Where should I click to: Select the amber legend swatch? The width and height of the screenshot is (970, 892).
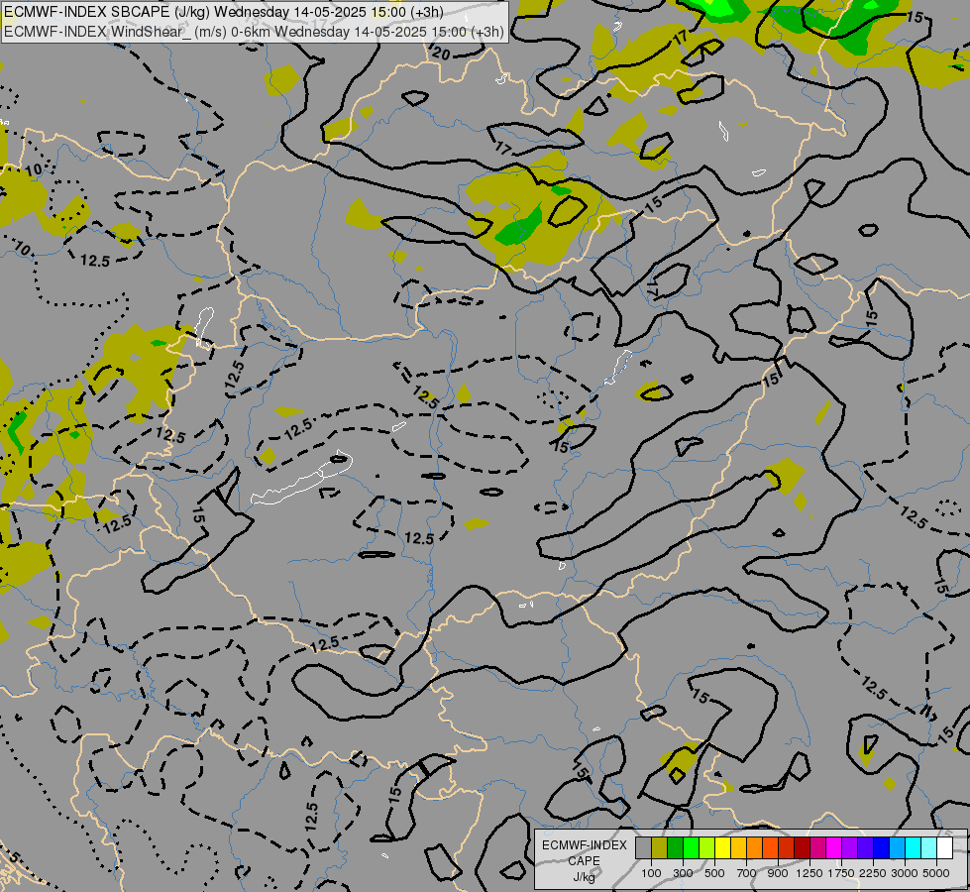point(738,848)
